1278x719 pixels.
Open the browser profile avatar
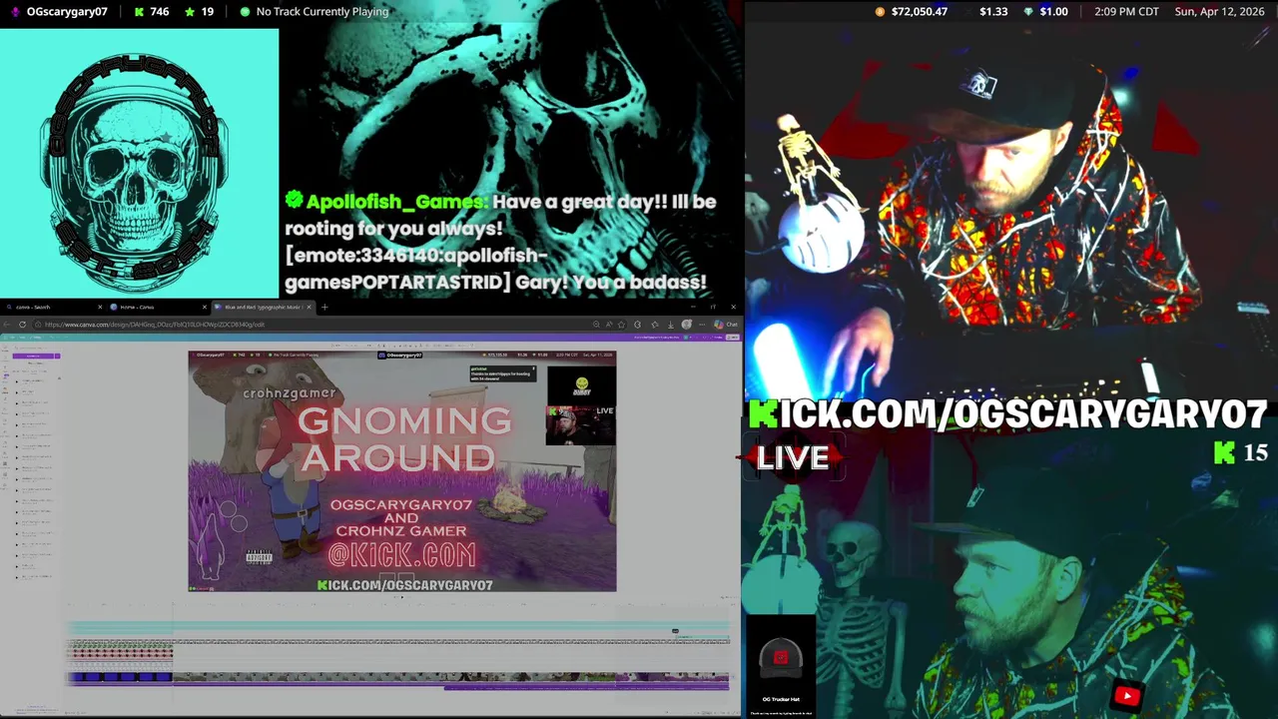point(686,325)
